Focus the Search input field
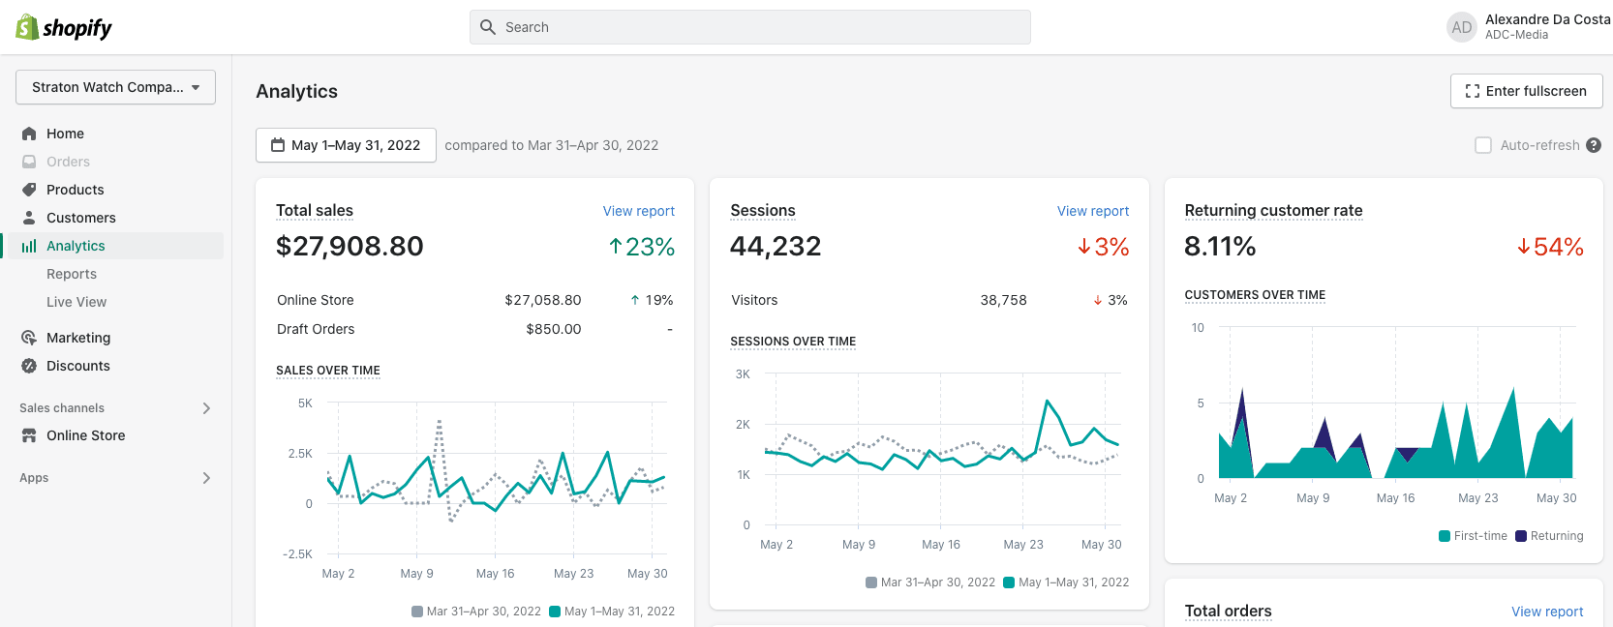Screen dimensions: 1613x627 [750, 27]
